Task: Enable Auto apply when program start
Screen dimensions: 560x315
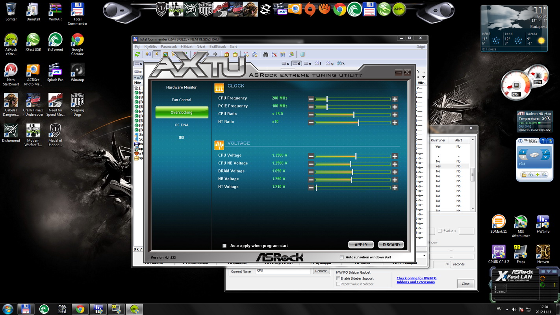Action: 224,246
